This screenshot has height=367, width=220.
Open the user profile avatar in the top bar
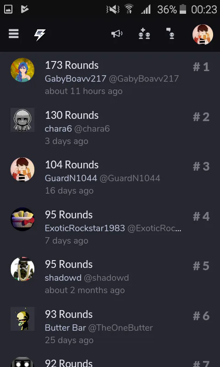(203, 34)
